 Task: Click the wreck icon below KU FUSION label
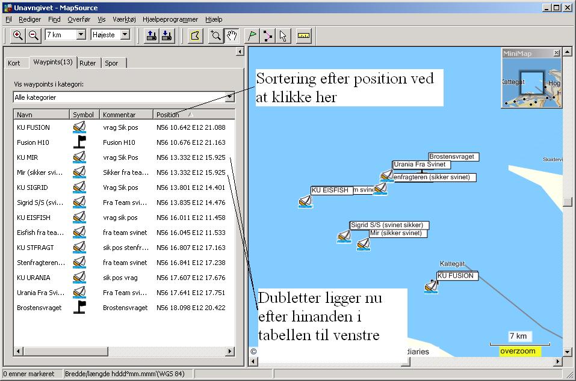click(x=432, y=287)
